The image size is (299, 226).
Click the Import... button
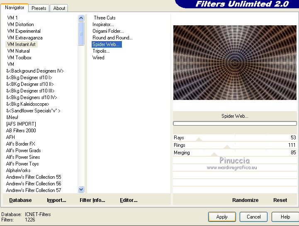point(56,200)
